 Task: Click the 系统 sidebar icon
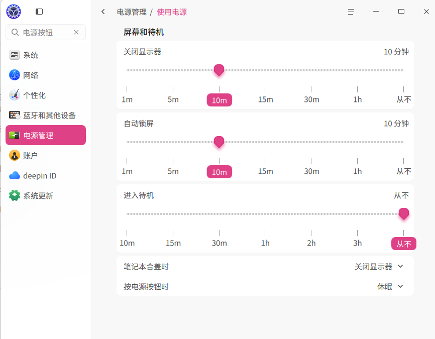(x=15, y=55)
